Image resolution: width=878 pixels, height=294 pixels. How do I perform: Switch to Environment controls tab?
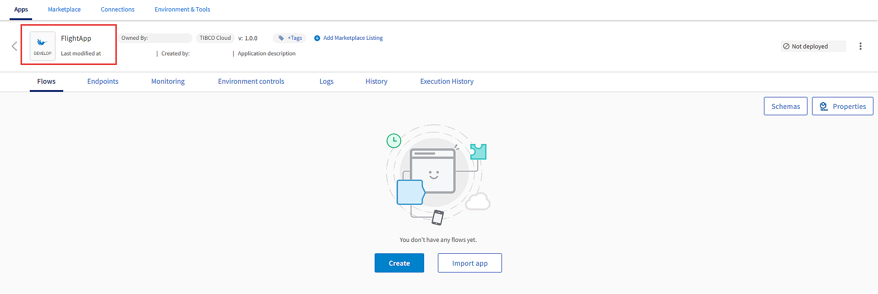pos(251,81)
